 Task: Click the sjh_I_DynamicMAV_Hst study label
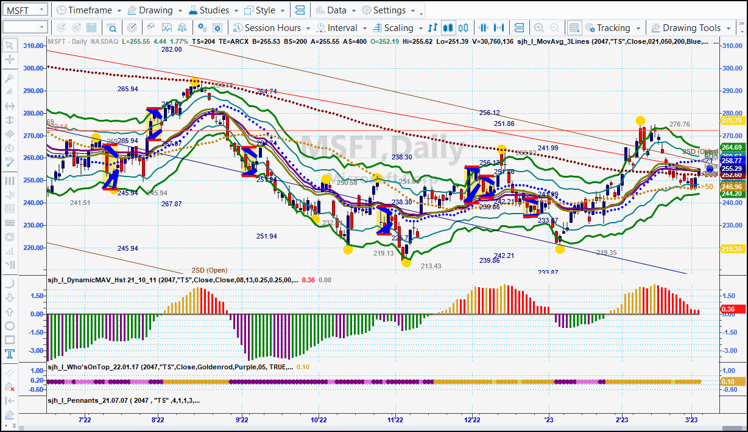[174, 280]
